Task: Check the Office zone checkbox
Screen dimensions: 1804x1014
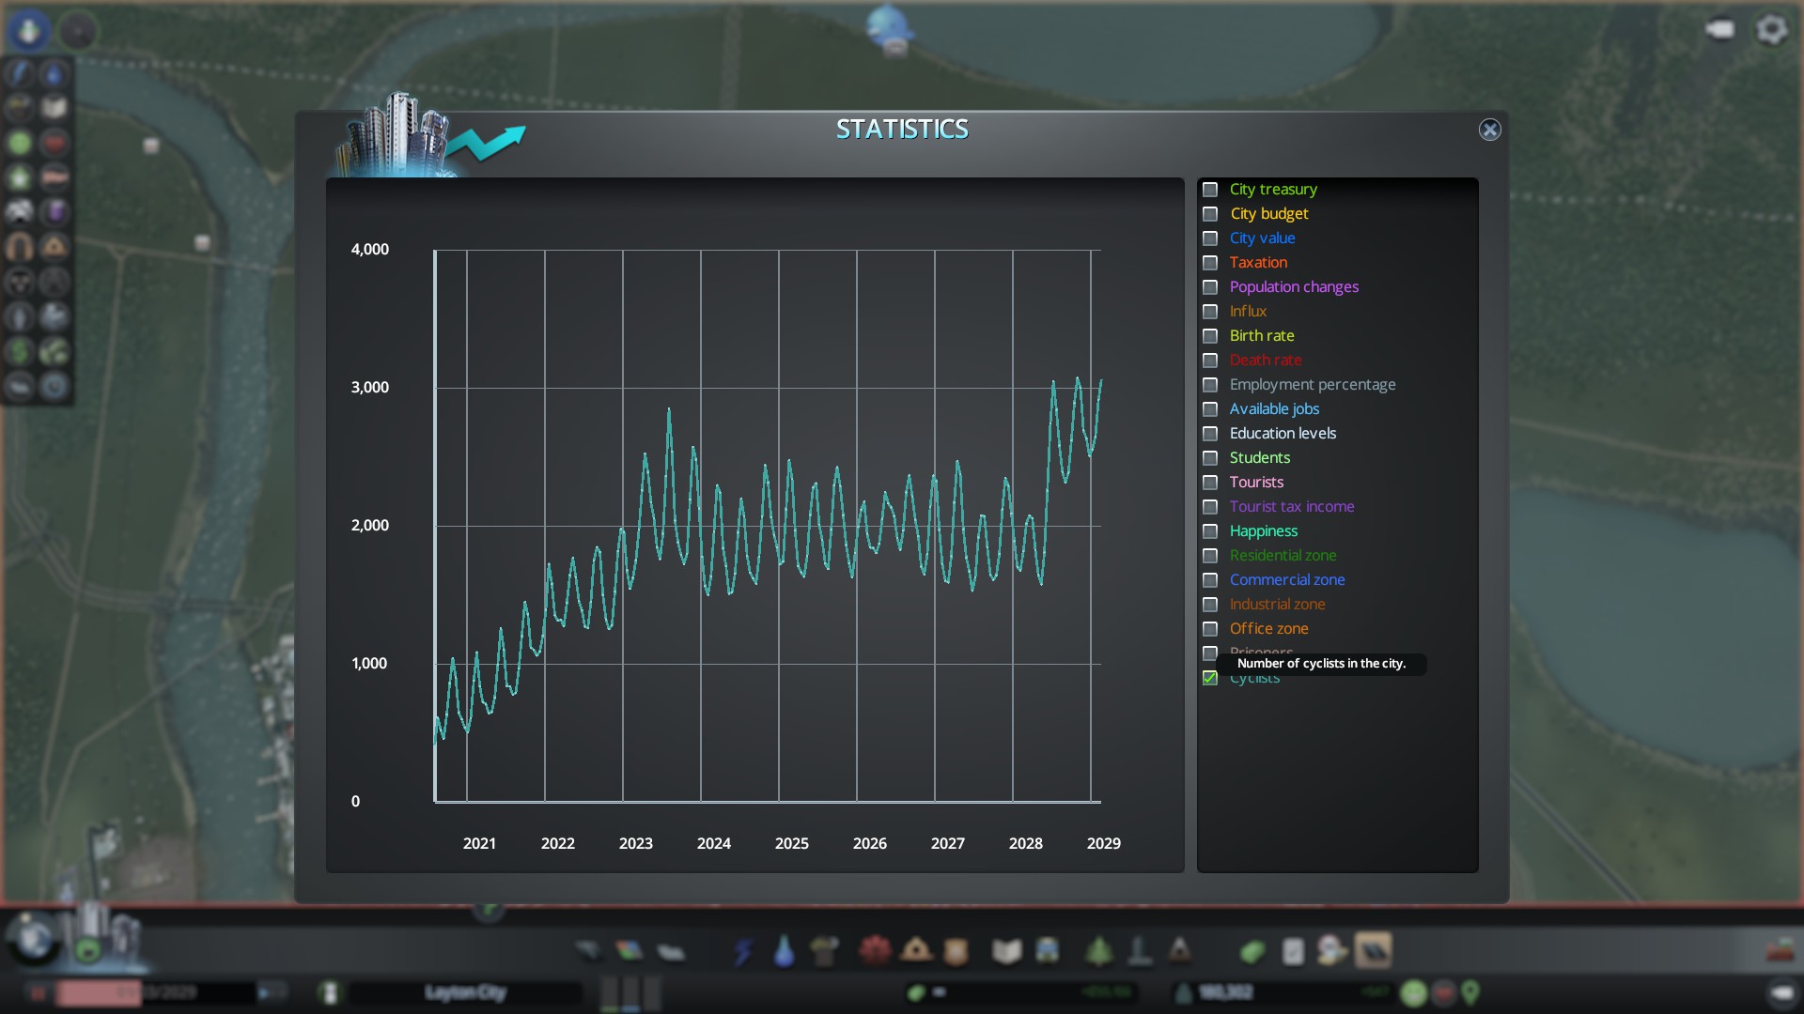Action: (1210, 629)
